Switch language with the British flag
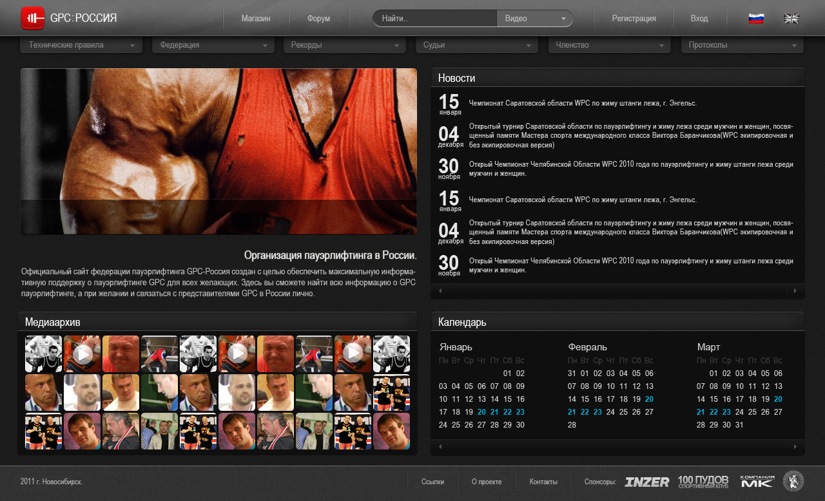 [791, 19]
